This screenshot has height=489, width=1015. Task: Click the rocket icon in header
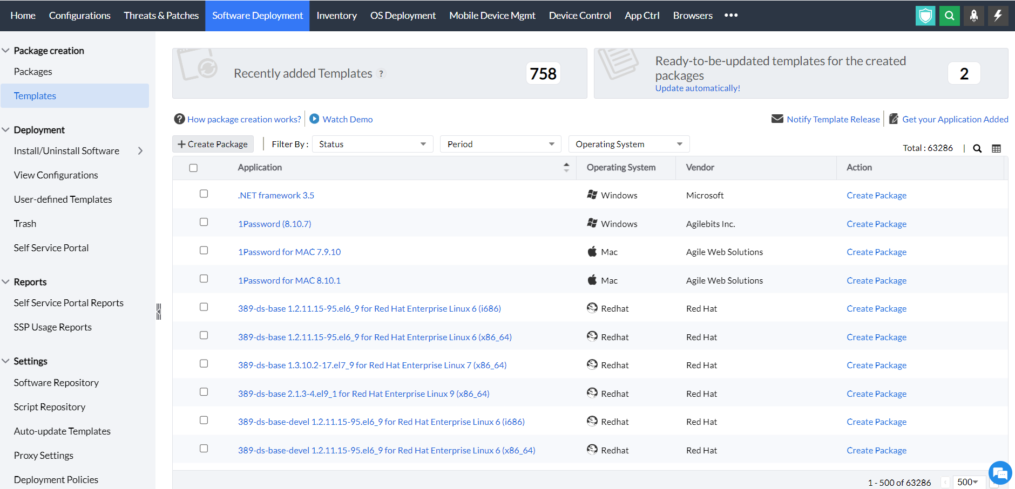tap(974, 16)
